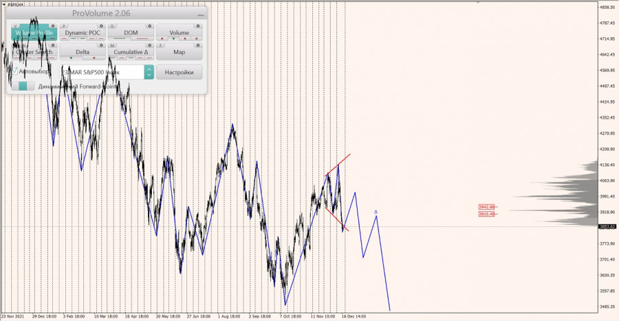Click the DOM gear settings icon
The height and width of the screenshot is (321, 619).
tap(150, 26)
